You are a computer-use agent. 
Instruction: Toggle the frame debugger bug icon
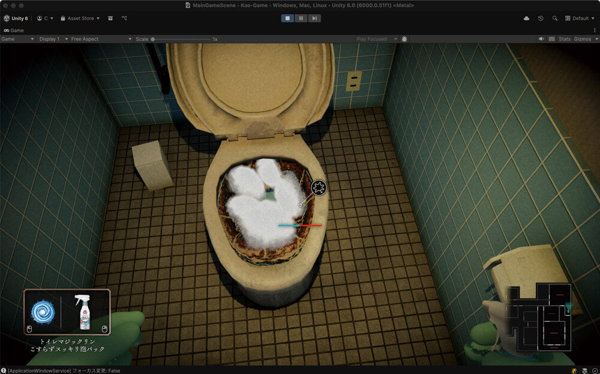coord(404,39)
